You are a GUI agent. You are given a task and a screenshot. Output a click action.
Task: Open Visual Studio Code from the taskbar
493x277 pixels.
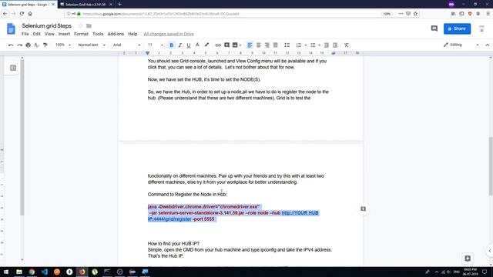tap(45, 272)
